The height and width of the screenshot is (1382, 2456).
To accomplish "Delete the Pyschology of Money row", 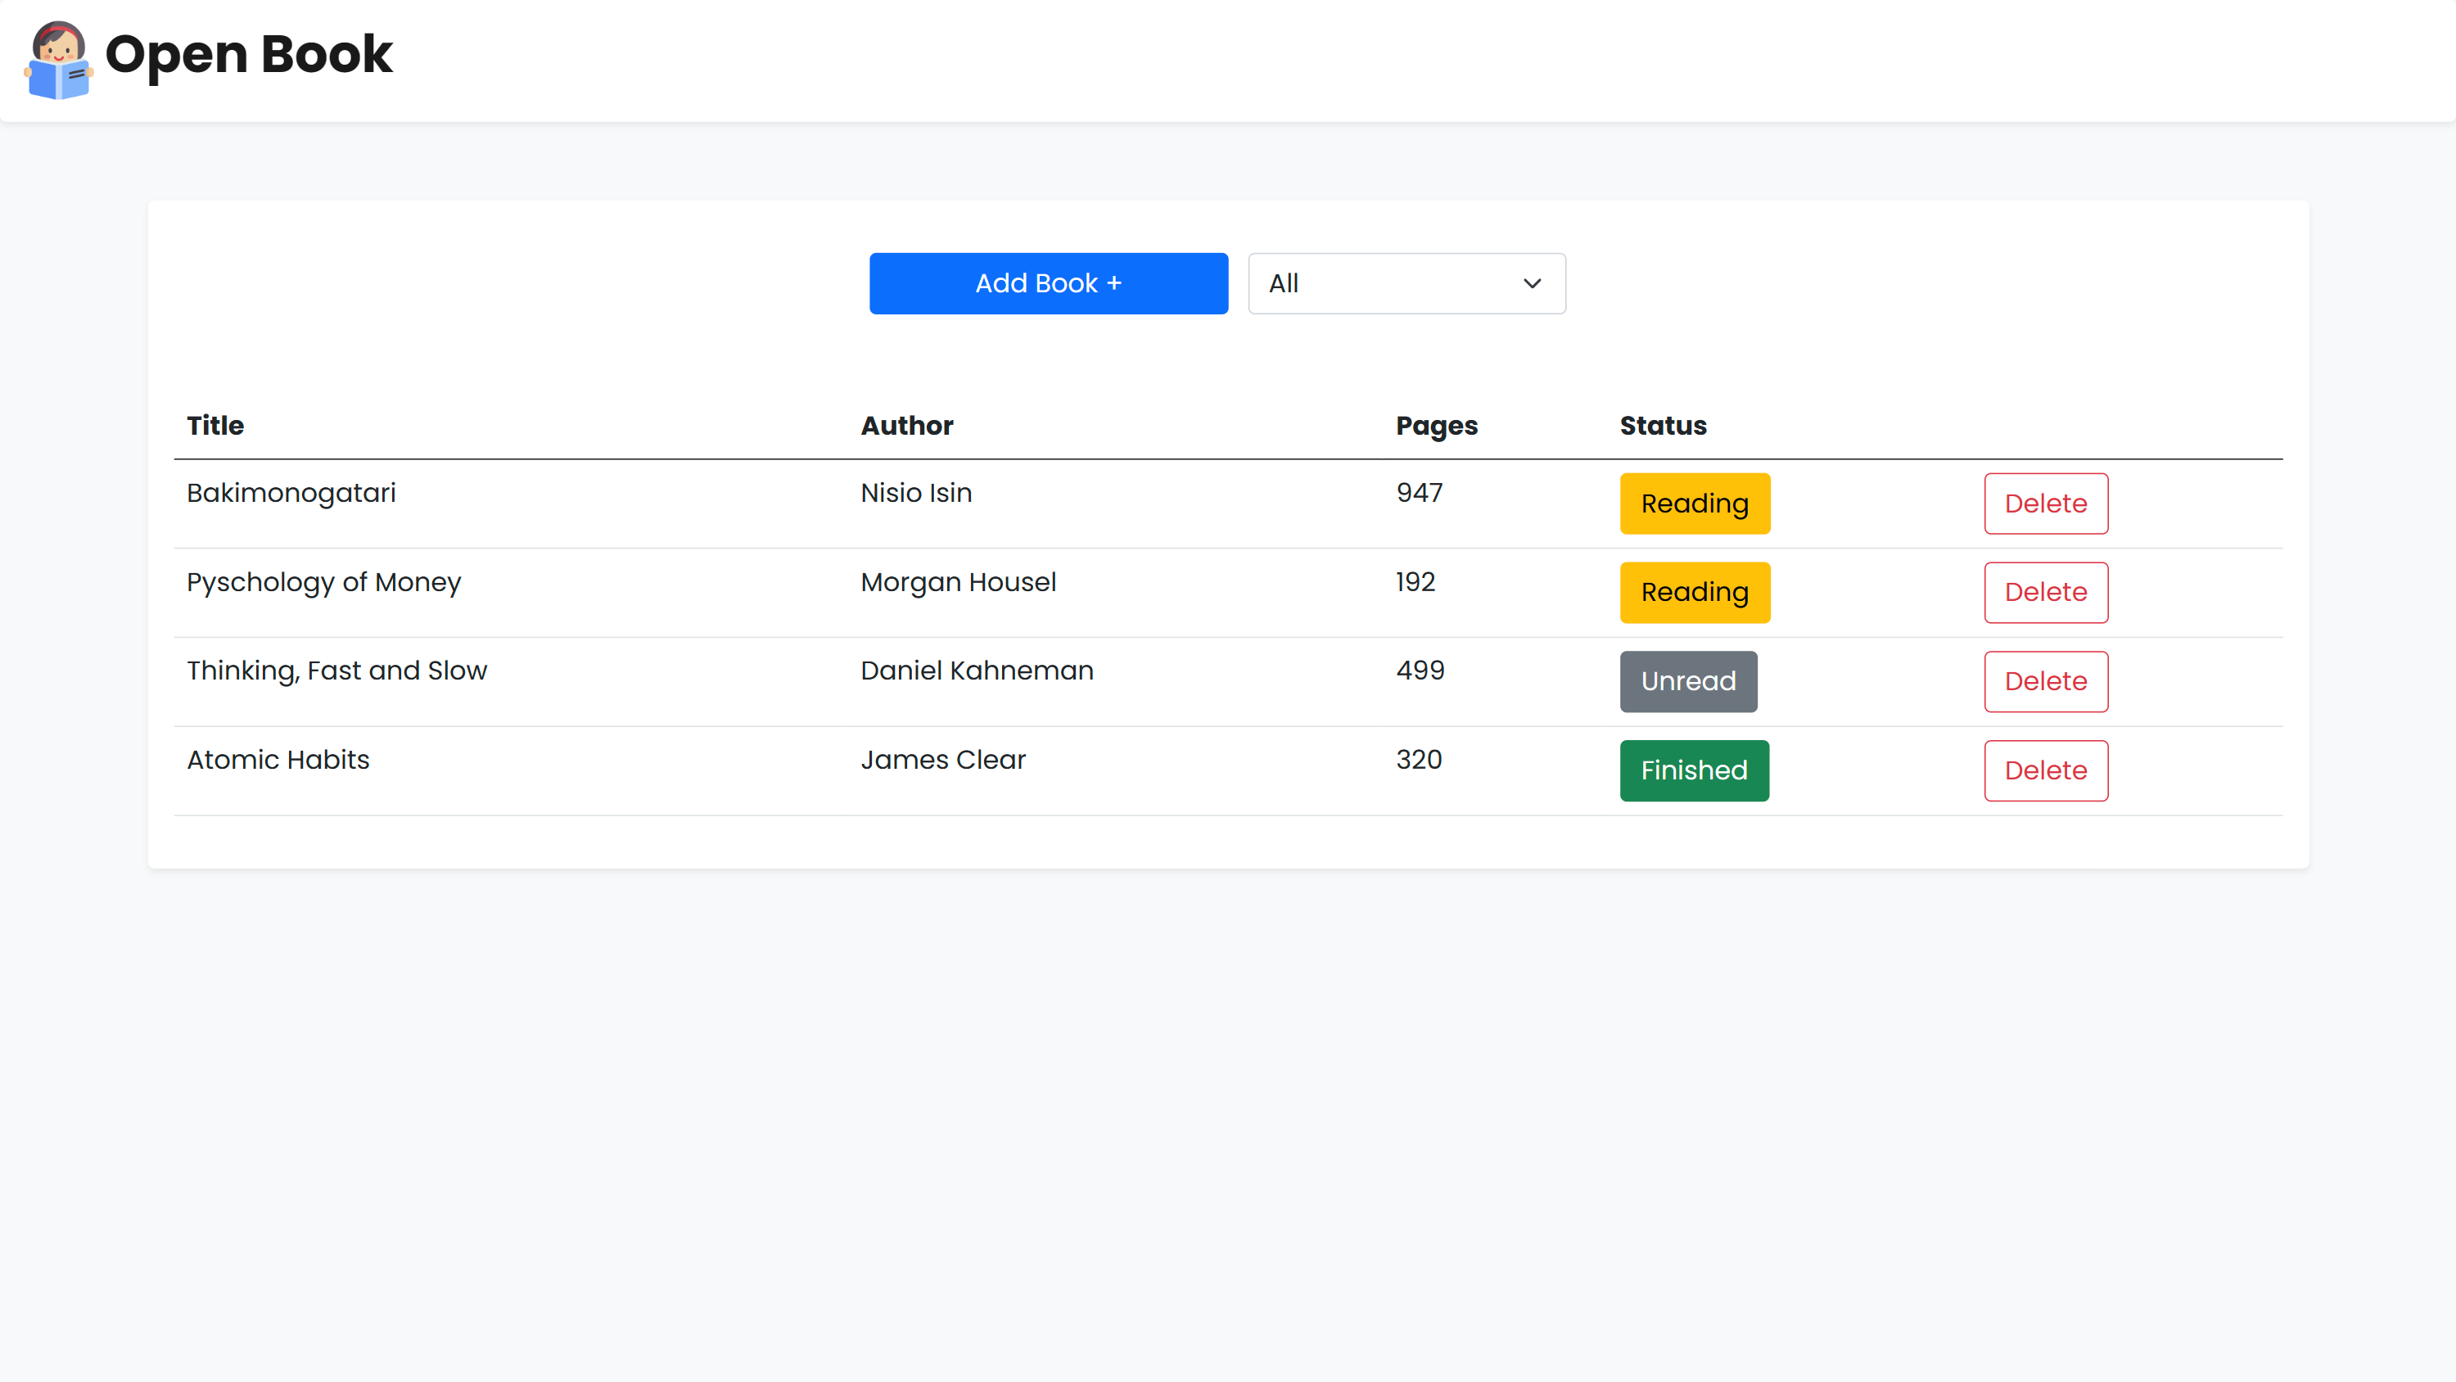I will [x=2046, y=592].
